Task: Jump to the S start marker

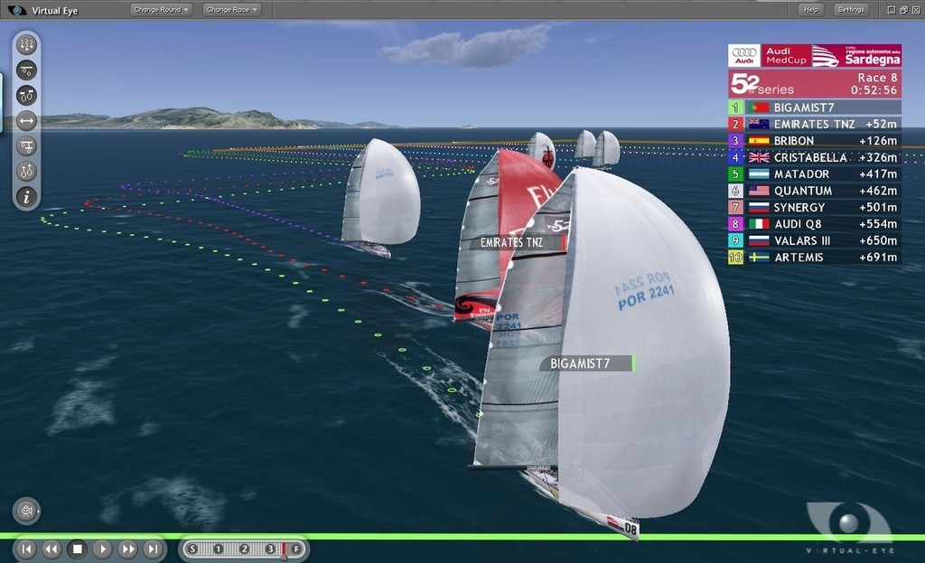Action: coord(192,549)
